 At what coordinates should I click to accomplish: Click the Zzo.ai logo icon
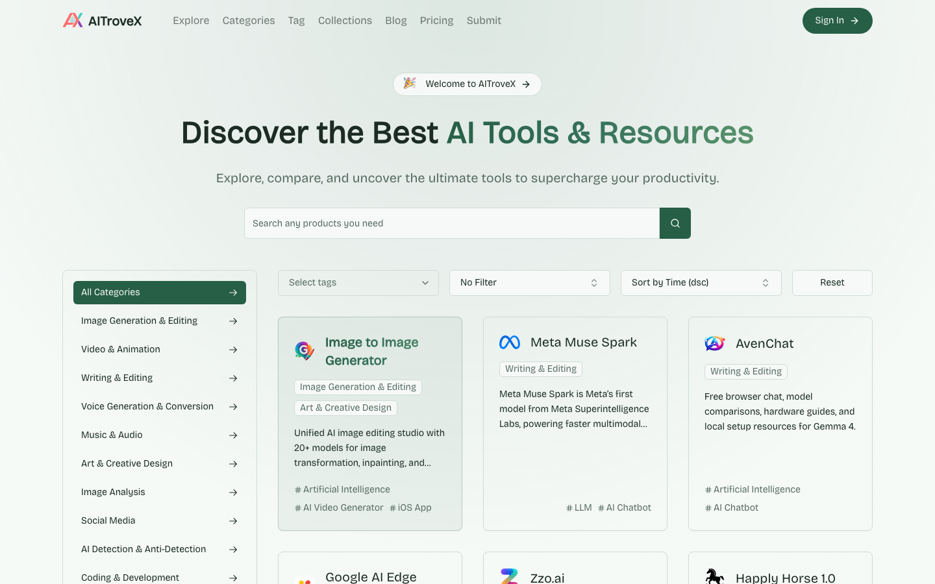(510, 576)
